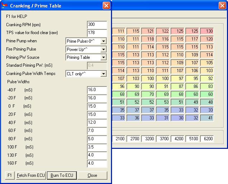Click the Cranking / Prime Table title bar icon
The width and height of the screenshot is (228, 184).
5,6
